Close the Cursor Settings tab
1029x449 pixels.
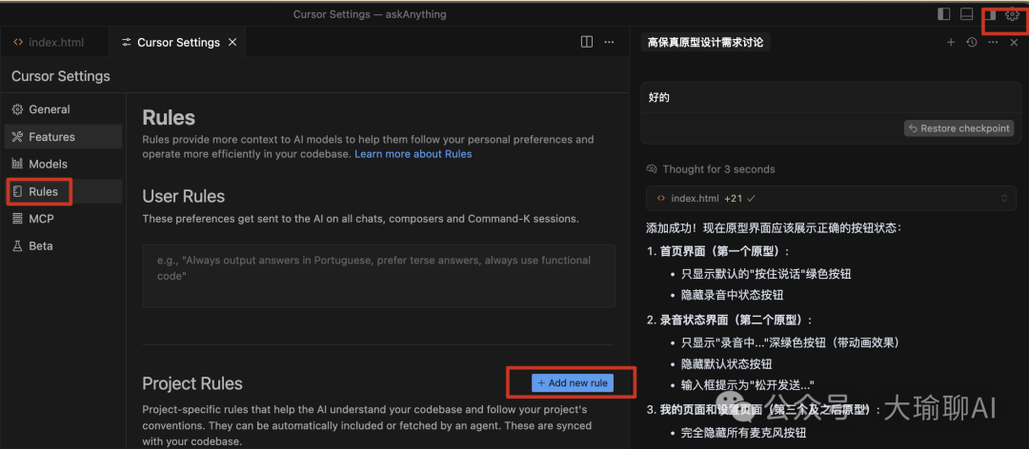pyautogui.click(x=232, y=43)
